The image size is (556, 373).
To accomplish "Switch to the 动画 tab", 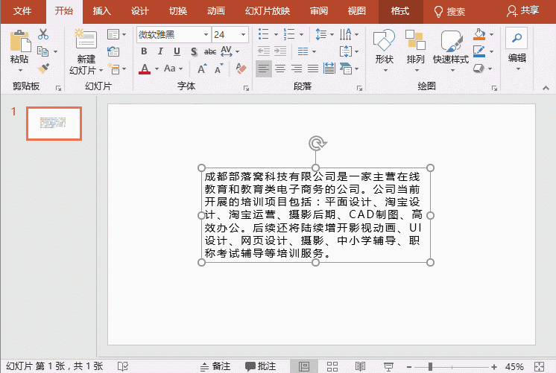I will pos(216,11).
